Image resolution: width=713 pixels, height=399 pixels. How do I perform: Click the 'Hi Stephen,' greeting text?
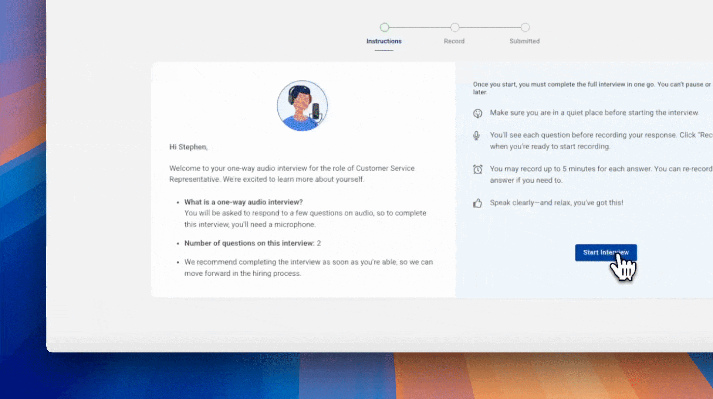click(x=188, y=147)
